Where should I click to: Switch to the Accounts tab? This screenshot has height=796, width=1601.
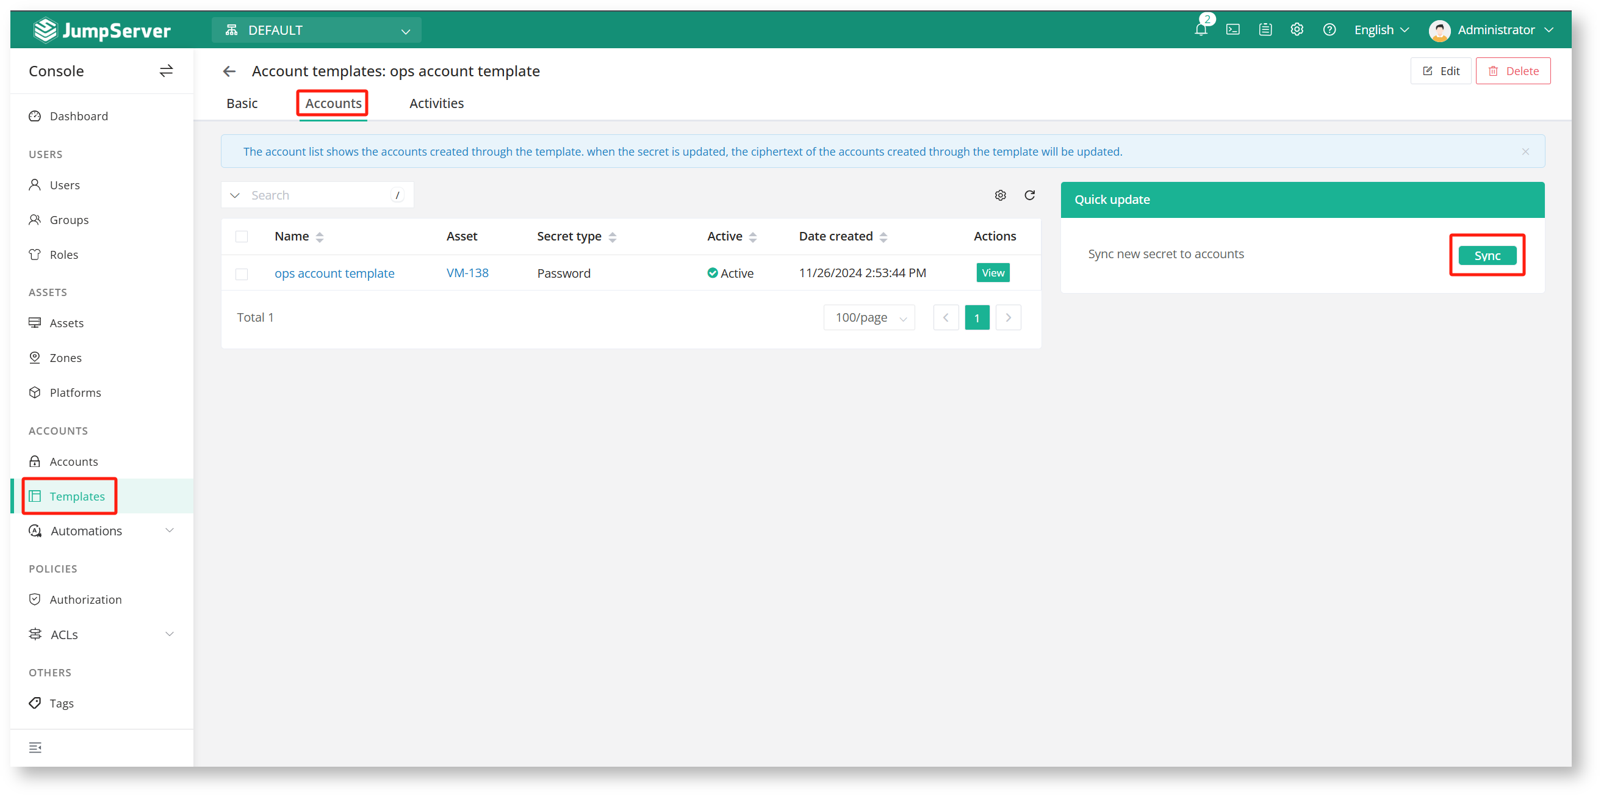(x=333, y=103)
